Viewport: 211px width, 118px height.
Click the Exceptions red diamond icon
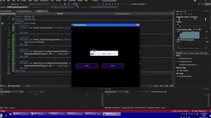point(178,62)
